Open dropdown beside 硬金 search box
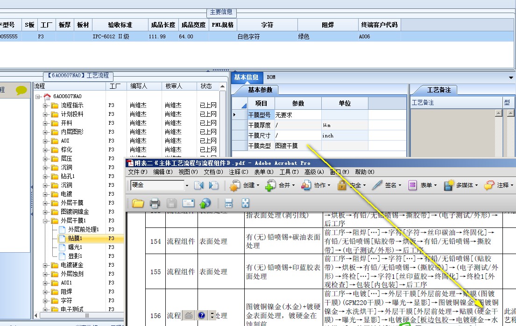The width and height of the screenshot is (516, 326). [187, 186]
